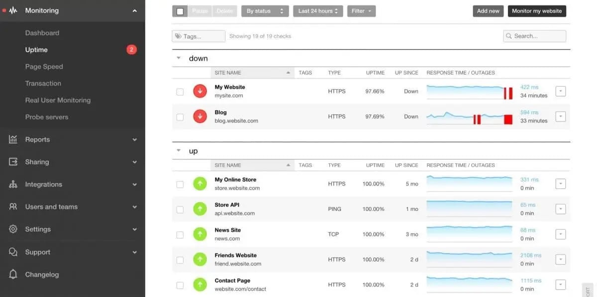Click the green up-status icon for Store API

tap(199, 209)
